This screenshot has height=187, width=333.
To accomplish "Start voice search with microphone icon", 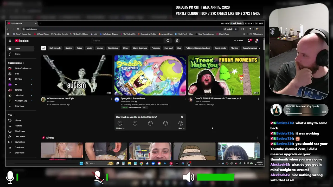I will 177,41.
